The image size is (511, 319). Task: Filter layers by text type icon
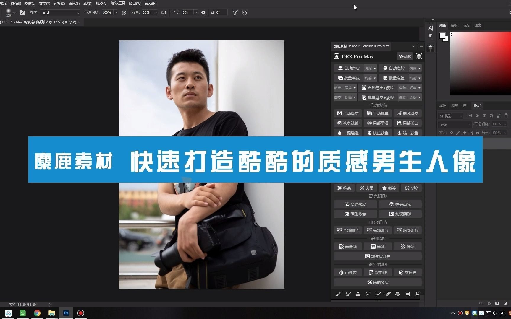[x=484, y=115]
